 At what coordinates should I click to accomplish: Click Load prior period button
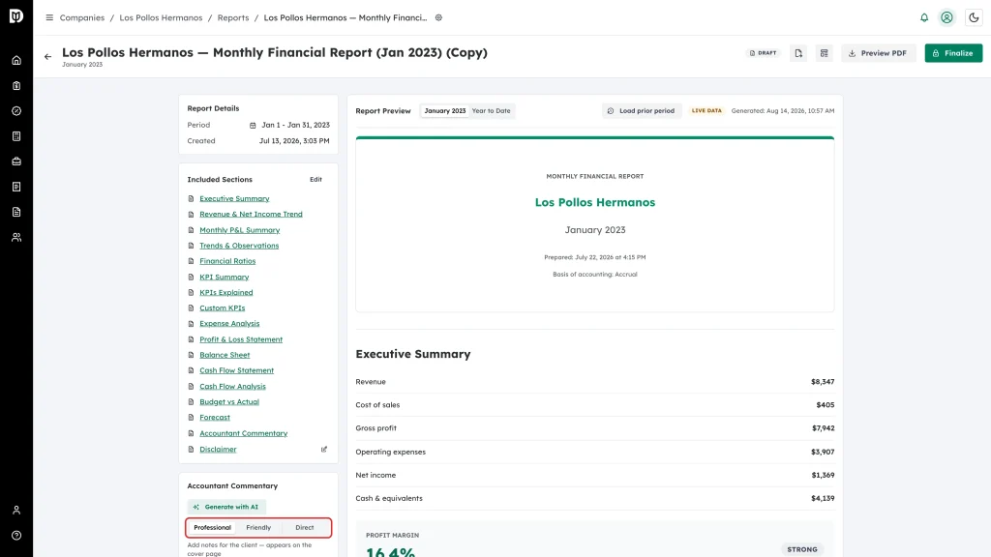(x=641, y=110)
